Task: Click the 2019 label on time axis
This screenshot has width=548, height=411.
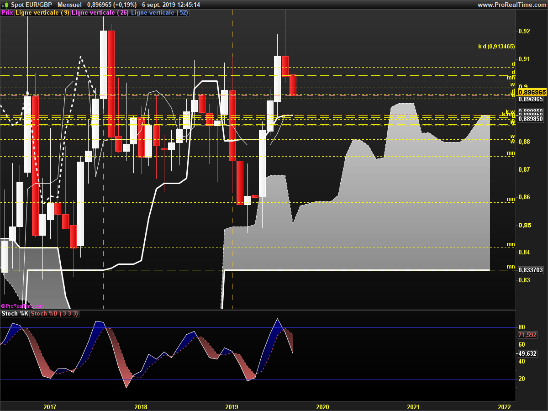Action: coord(232,406)
